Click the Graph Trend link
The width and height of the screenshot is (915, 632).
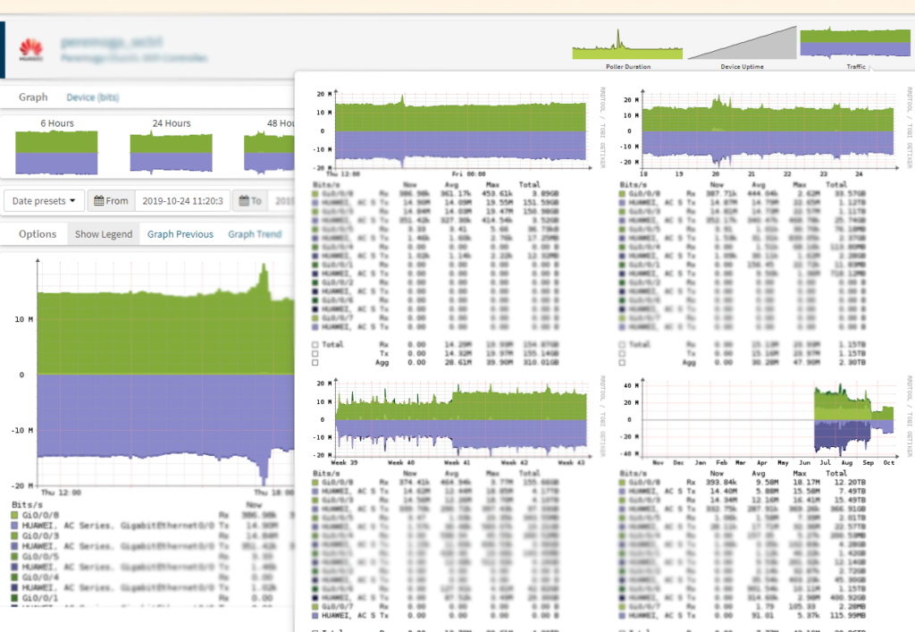[x=255, y=234]
